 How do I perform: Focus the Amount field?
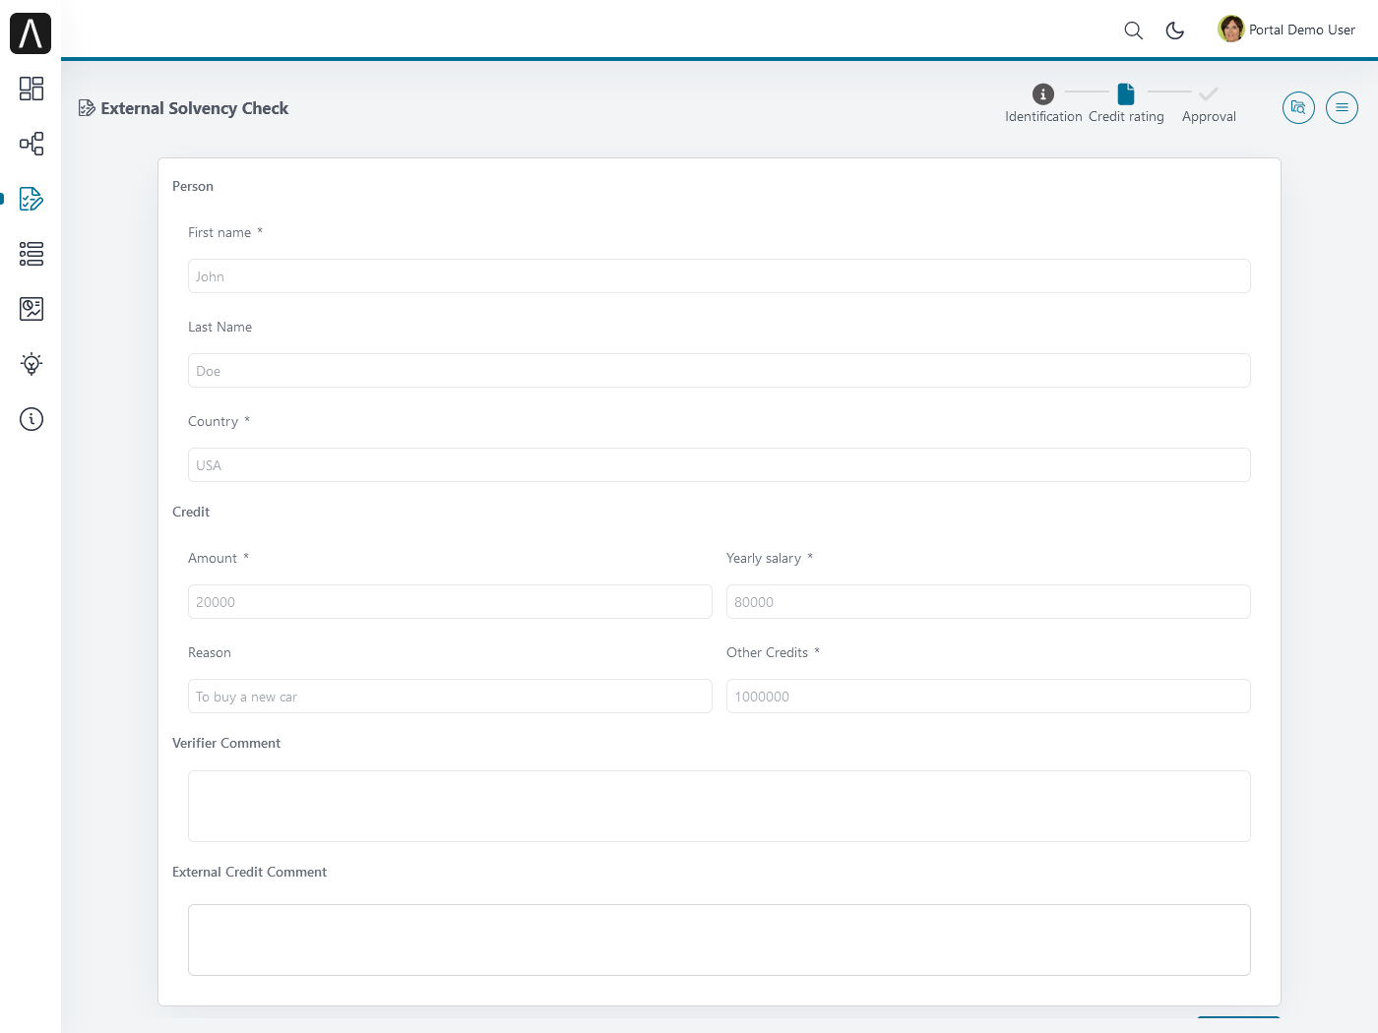click(x=450, y=602)
